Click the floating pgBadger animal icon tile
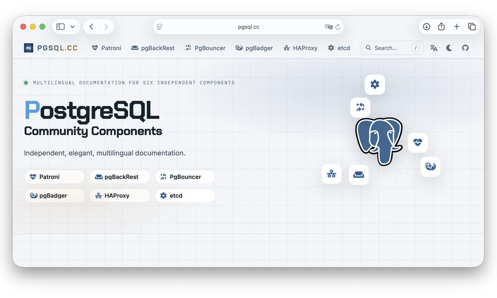Viewport: 497px width, 298px height. (430, 166)
